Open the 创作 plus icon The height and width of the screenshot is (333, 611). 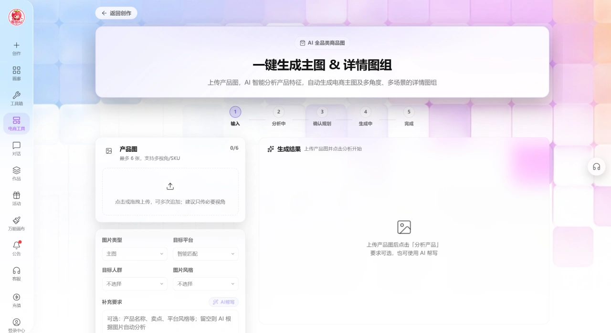[x=16, y=45]
